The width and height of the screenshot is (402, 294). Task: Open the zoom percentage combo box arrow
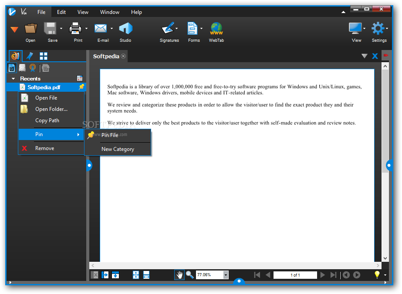(x=226, y=275)
